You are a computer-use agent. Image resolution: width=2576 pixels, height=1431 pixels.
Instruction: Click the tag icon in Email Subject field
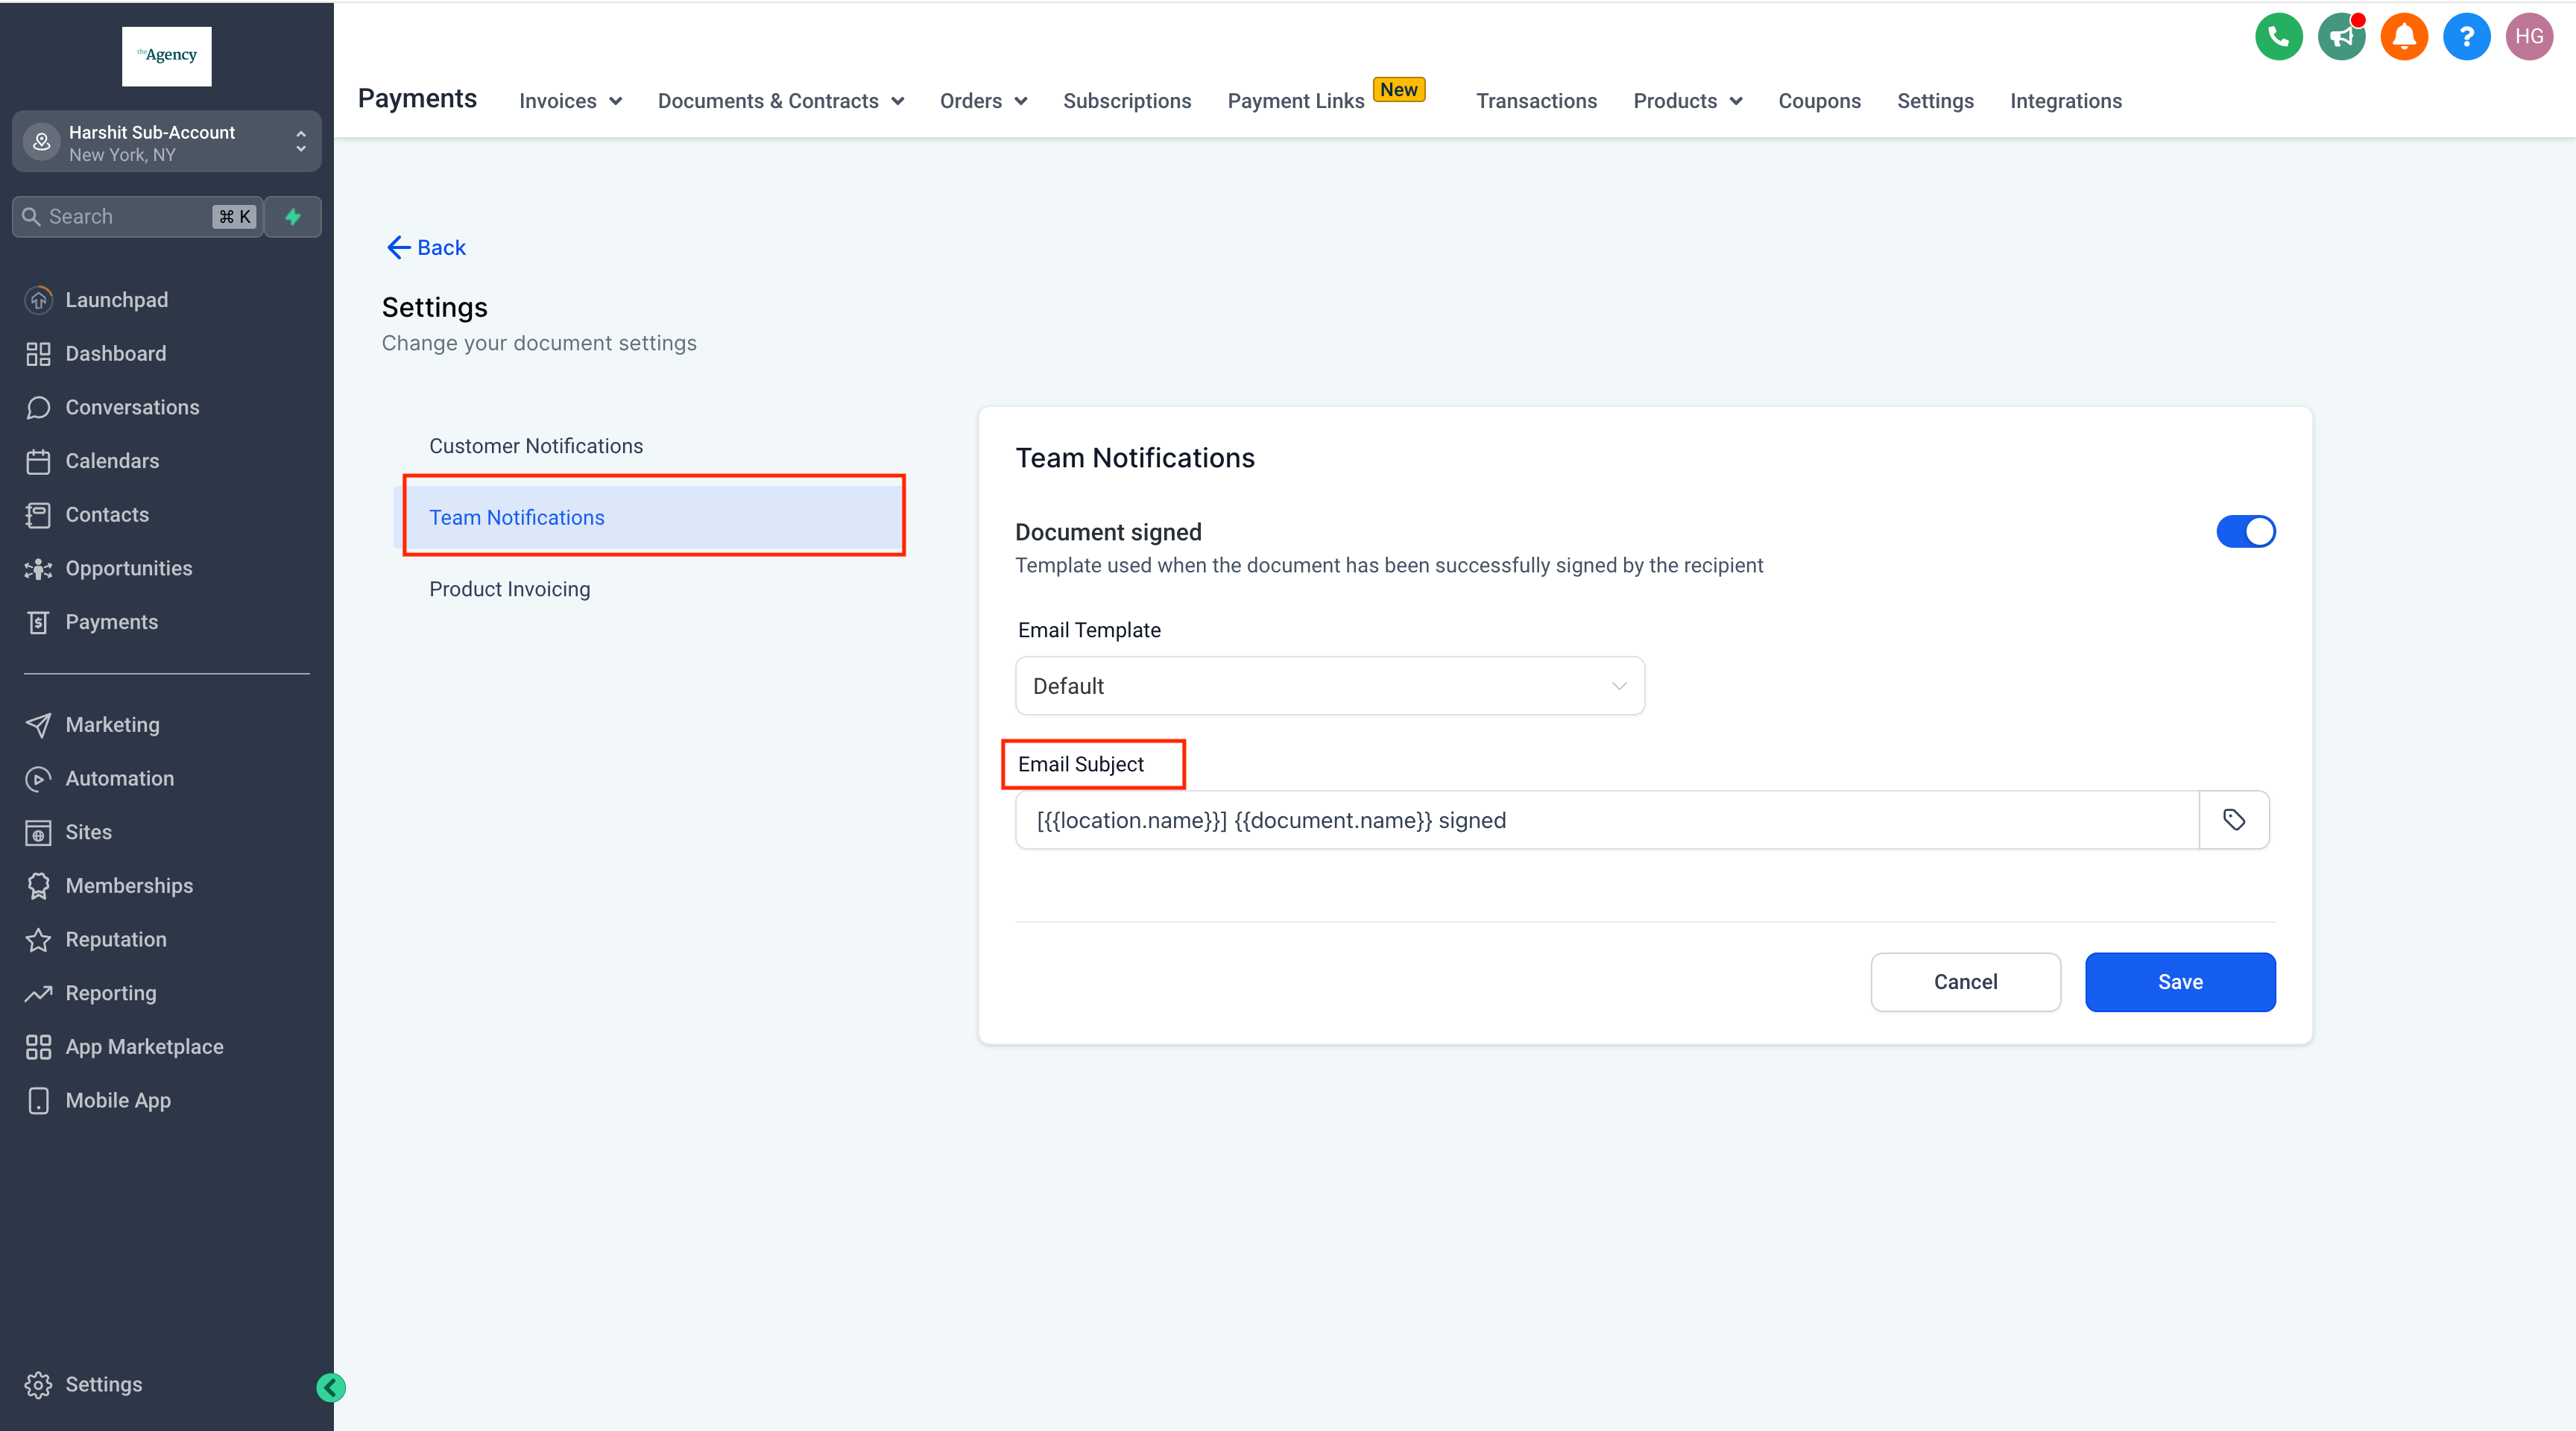pos(2234,820)
